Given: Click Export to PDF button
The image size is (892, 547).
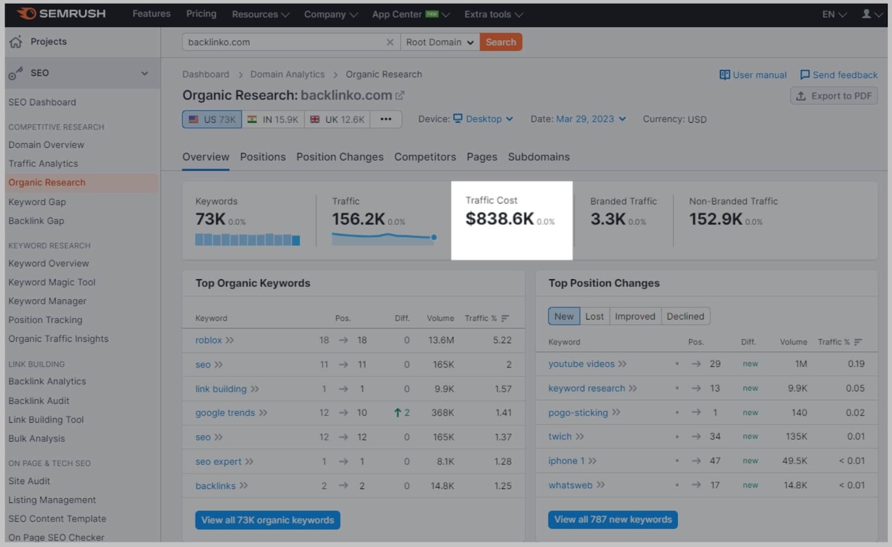Looking at the screenshot, I should (834, 96).
